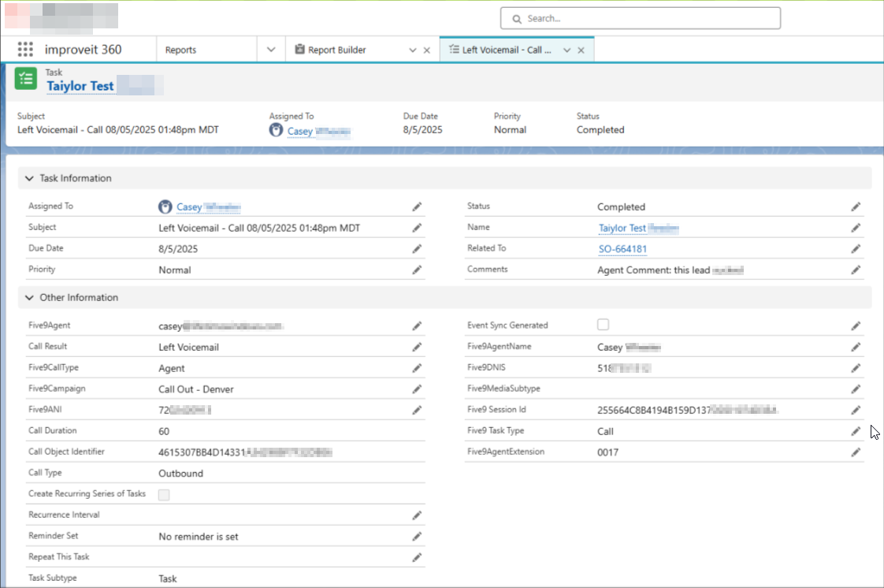Collapse the Task Information section
This screenshot has width=884, height=588.
29,178
